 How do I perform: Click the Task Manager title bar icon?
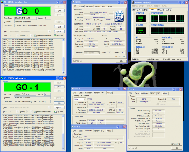(x=133, y=2)
